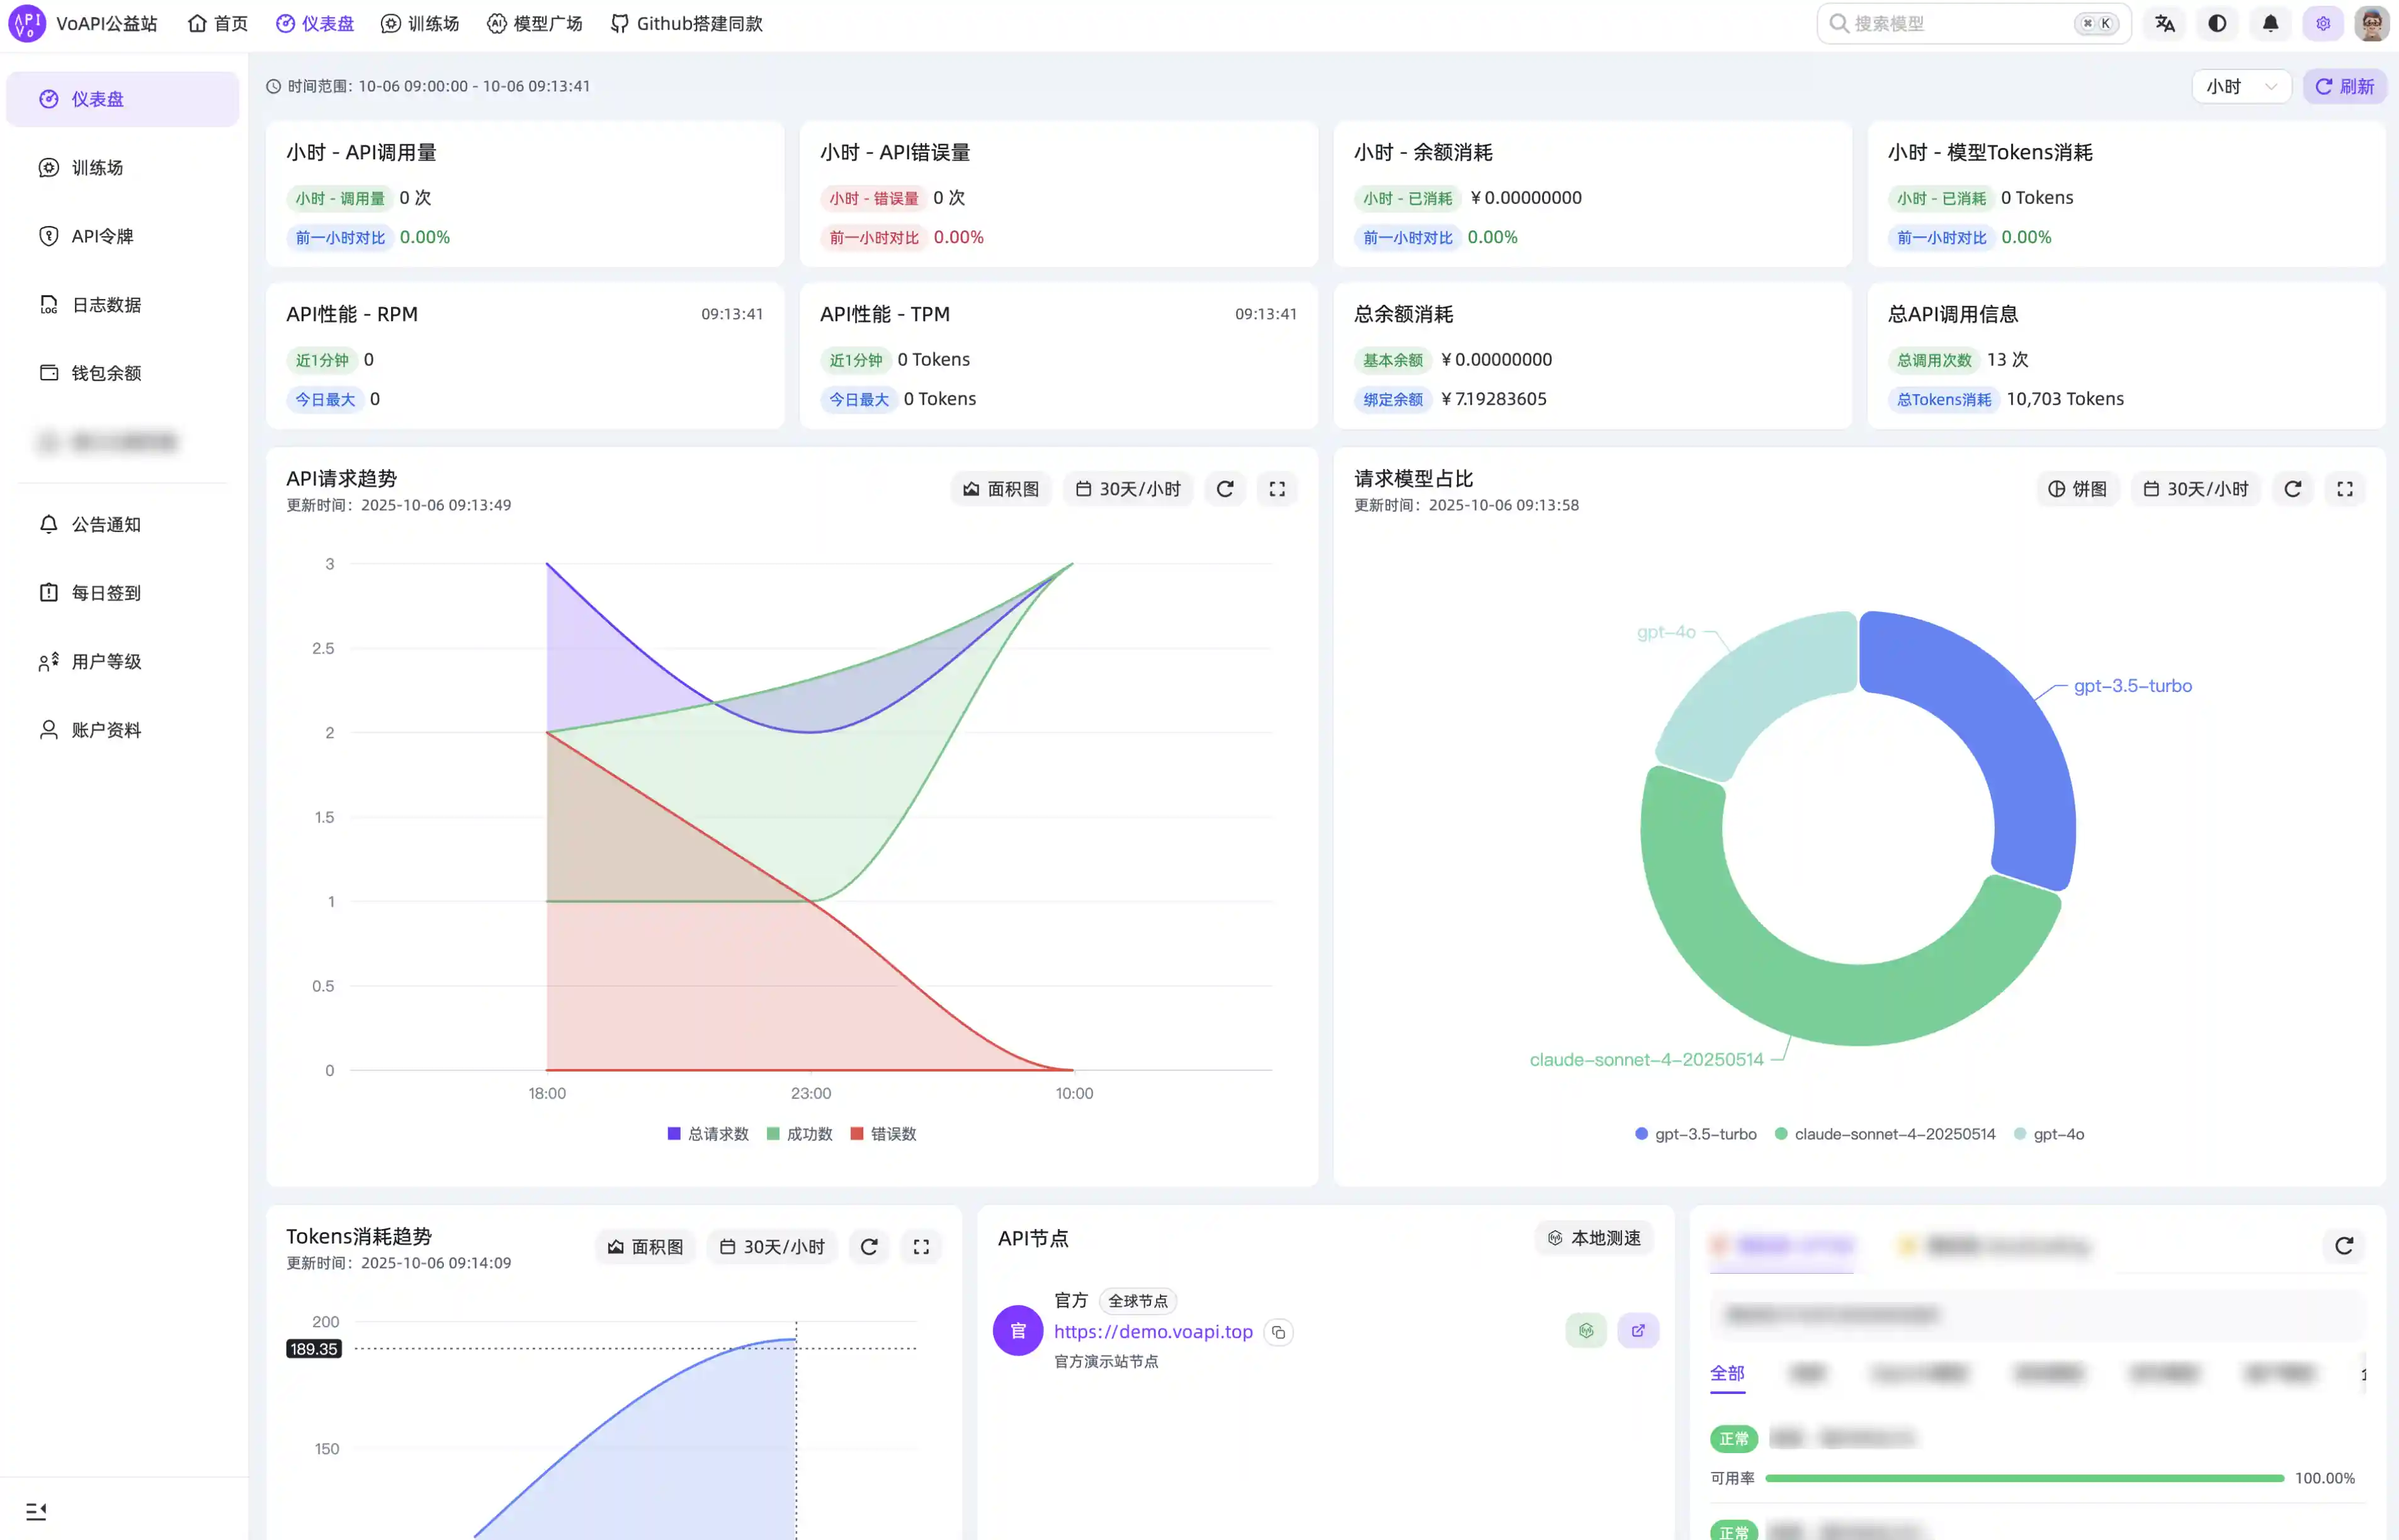The width and height of the screenshot is (2399, 1540).
Task: Click the 刷新 button
Action: [2344, 87]
